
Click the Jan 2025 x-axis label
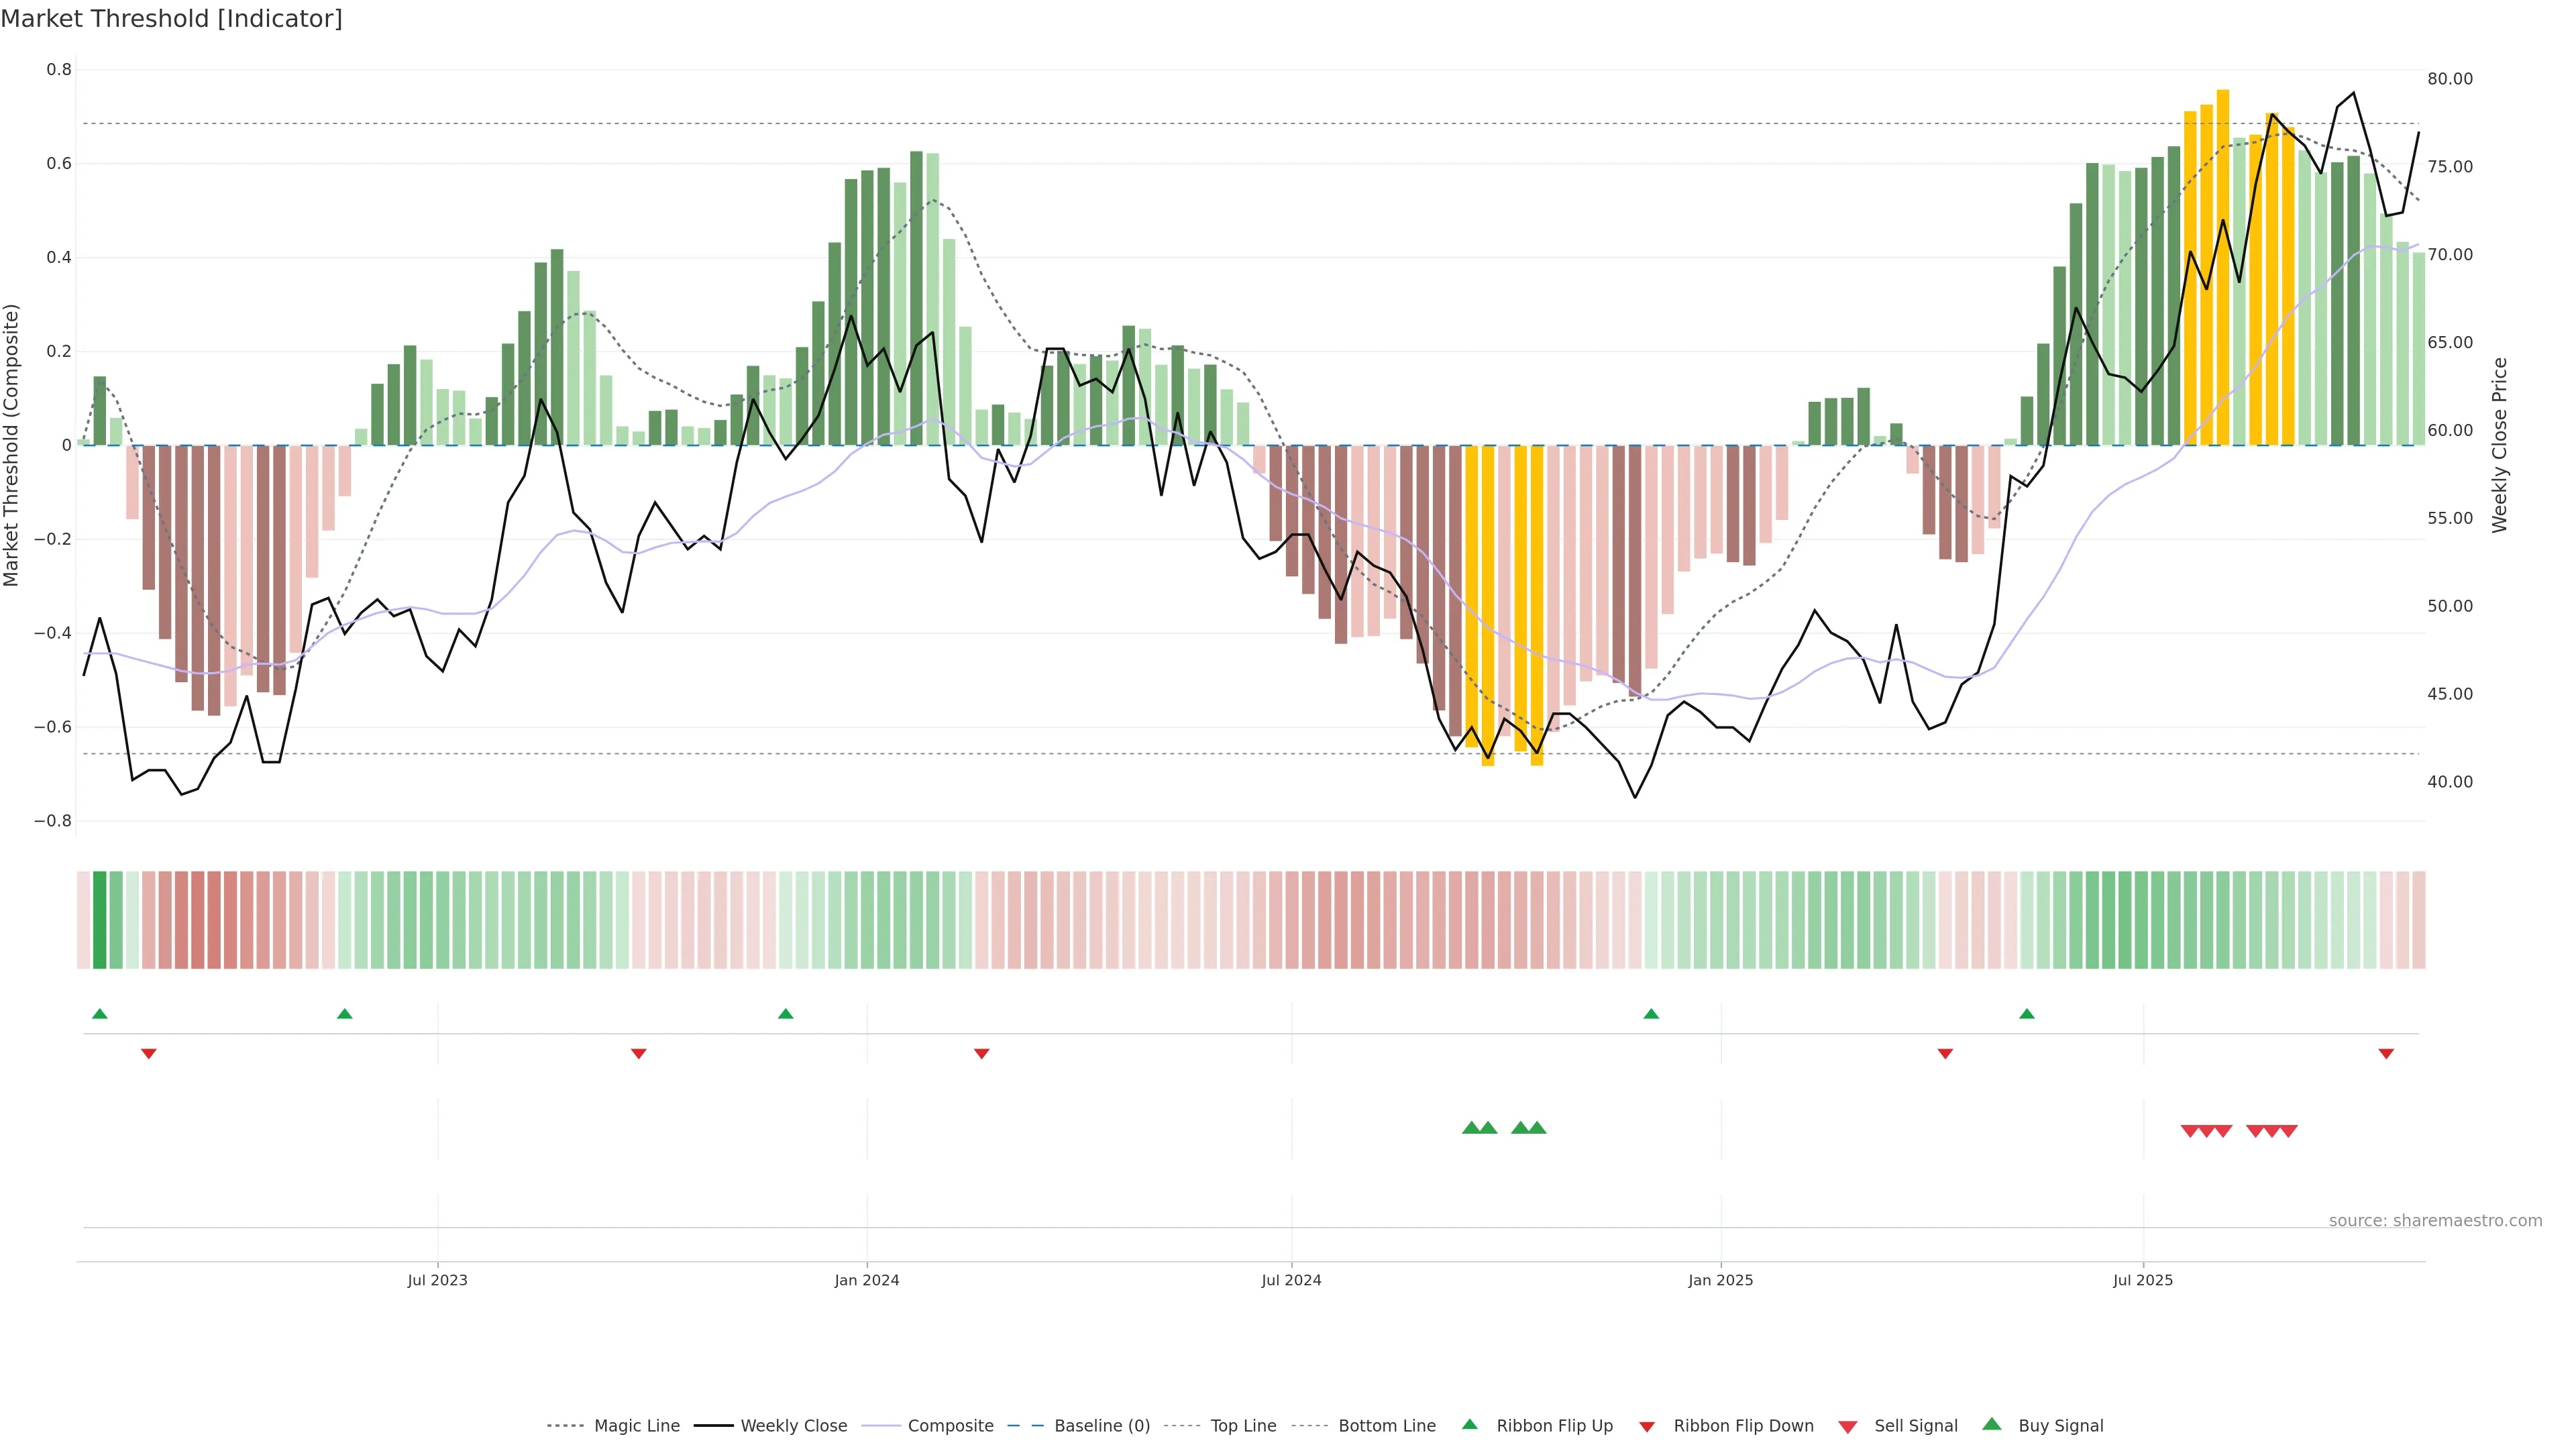pyautogui.click(x=1720, y=1280)
